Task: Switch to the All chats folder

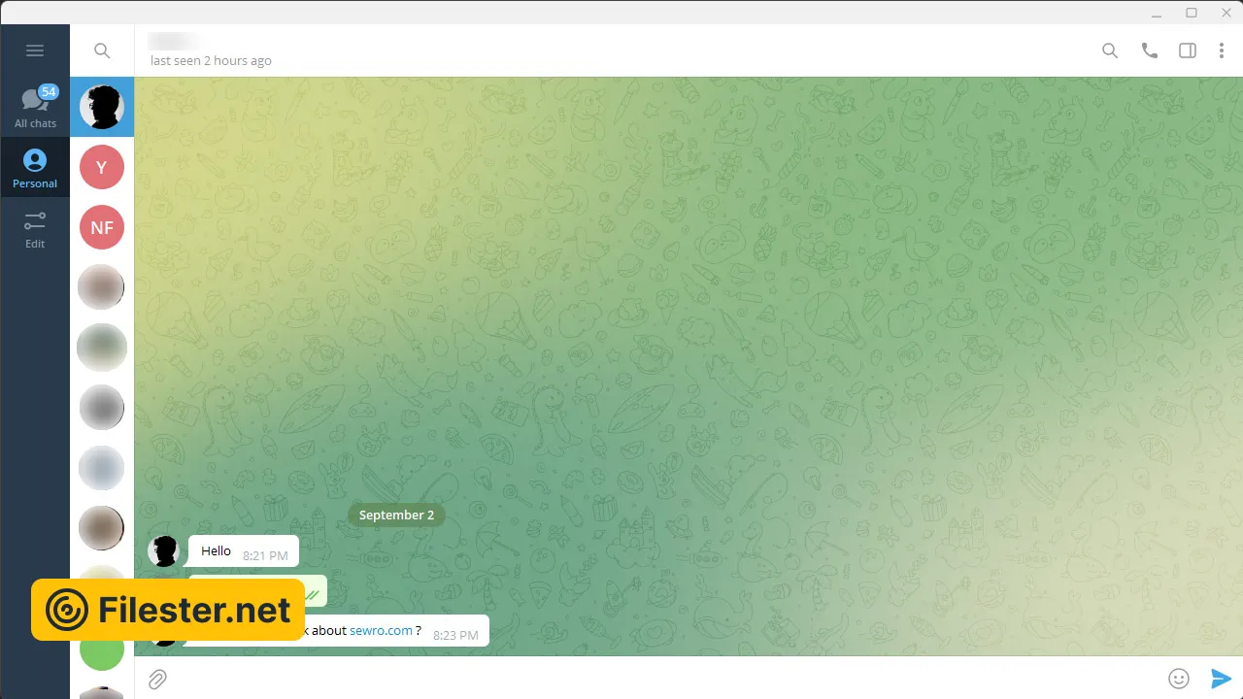Action: 35,107
